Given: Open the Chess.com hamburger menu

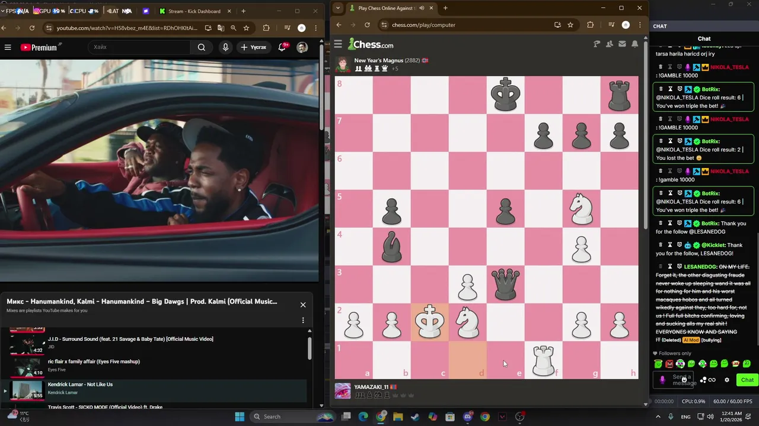Looking at the screenshot, I should 338,44.
